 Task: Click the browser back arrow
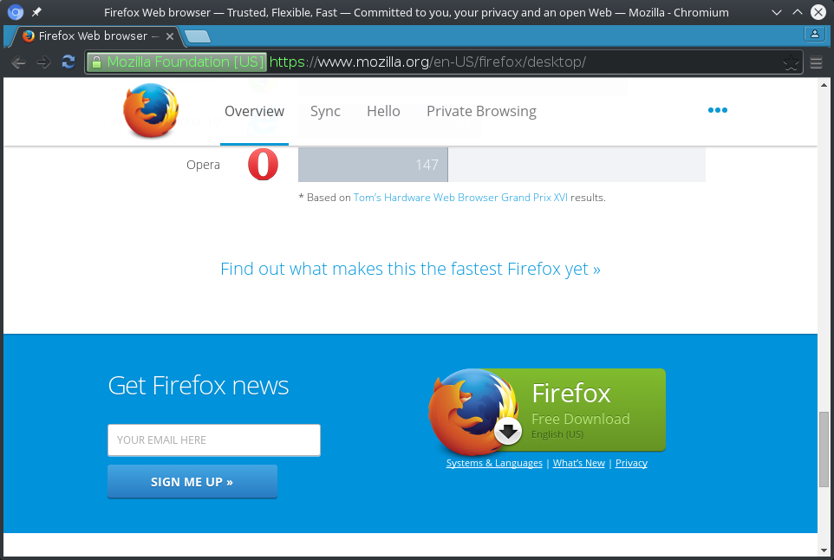point(18,62)
